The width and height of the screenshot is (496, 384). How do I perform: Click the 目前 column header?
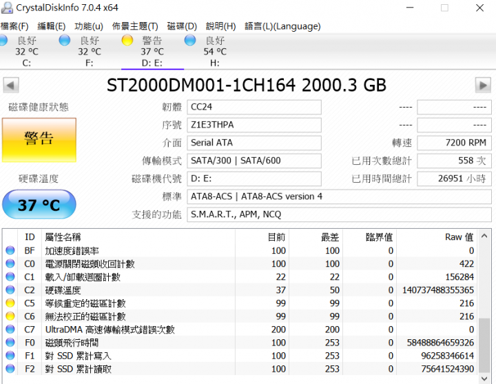point(262,236)
